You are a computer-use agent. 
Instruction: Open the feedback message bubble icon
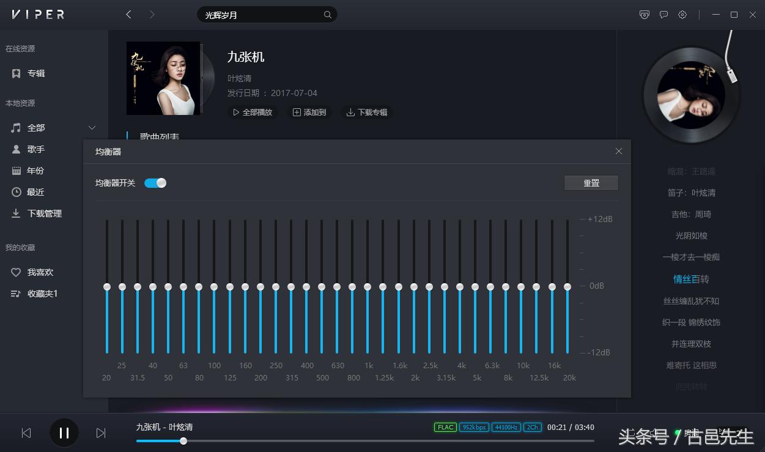coord(664,14)
